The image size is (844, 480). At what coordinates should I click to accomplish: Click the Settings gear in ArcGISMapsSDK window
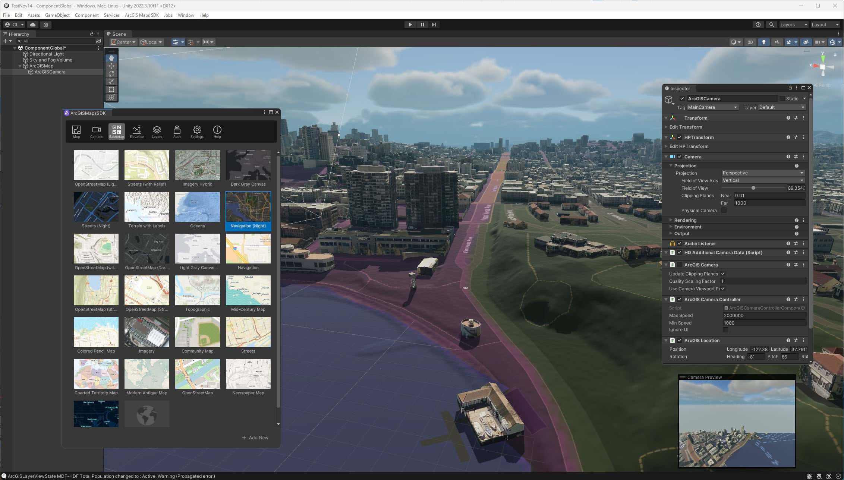[x=197, y=131]
